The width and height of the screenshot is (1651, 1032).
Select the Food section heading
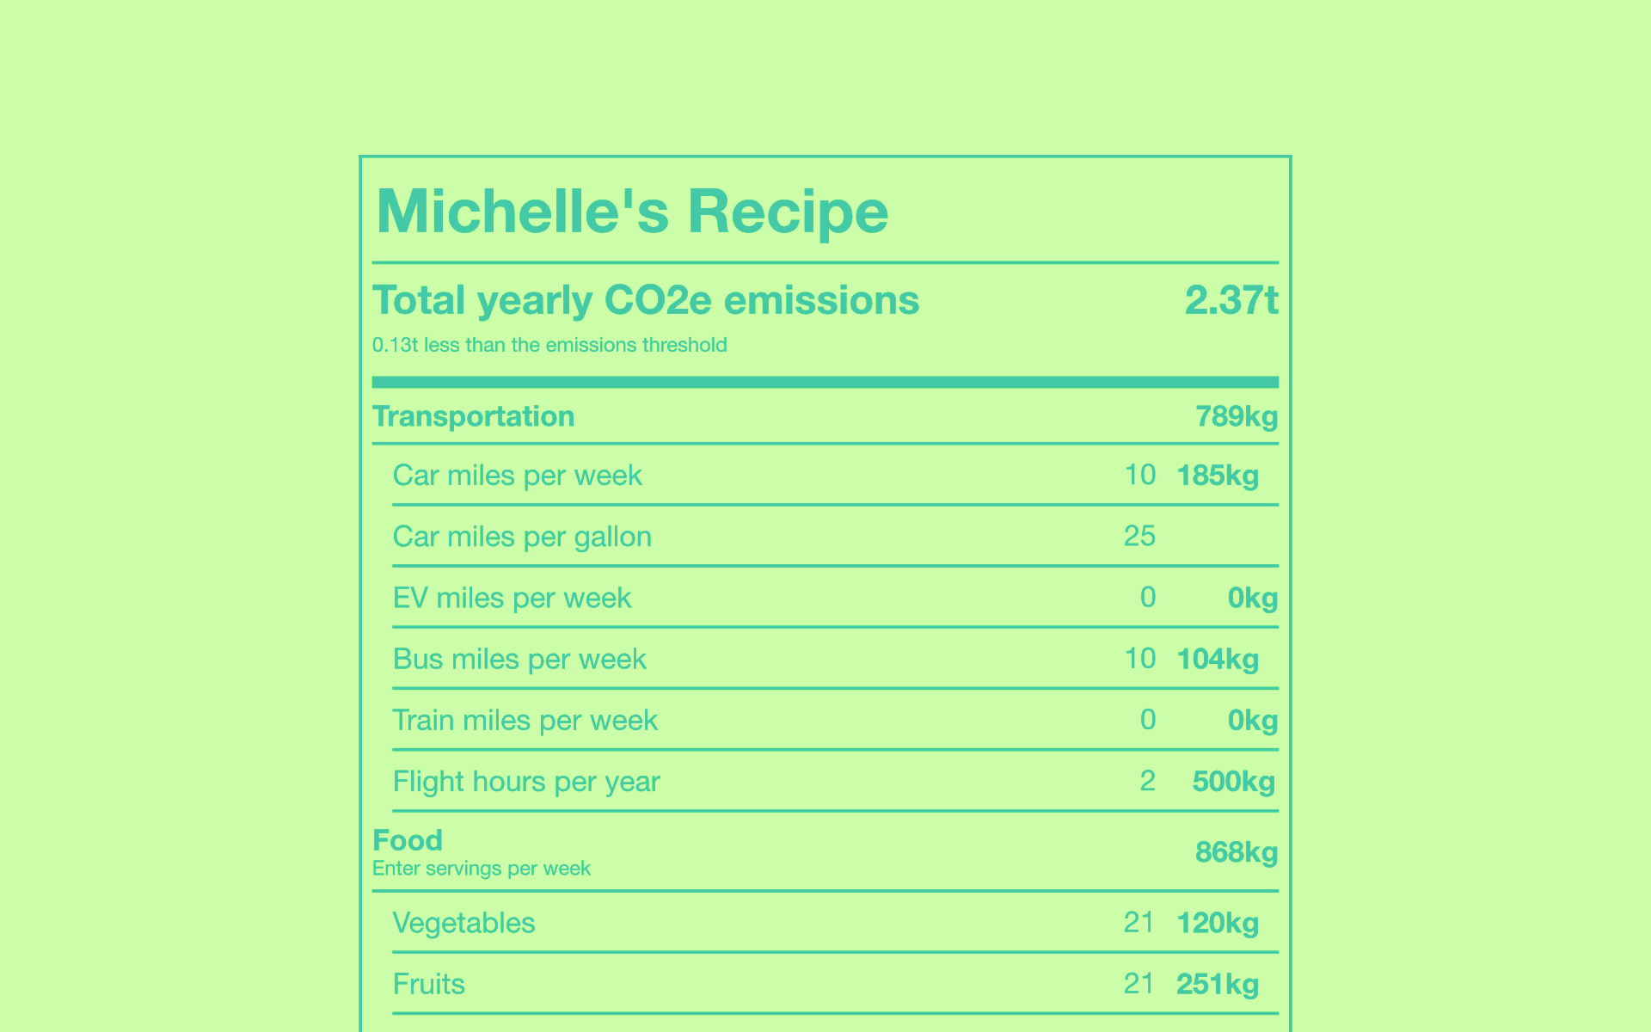pos(408,840)
